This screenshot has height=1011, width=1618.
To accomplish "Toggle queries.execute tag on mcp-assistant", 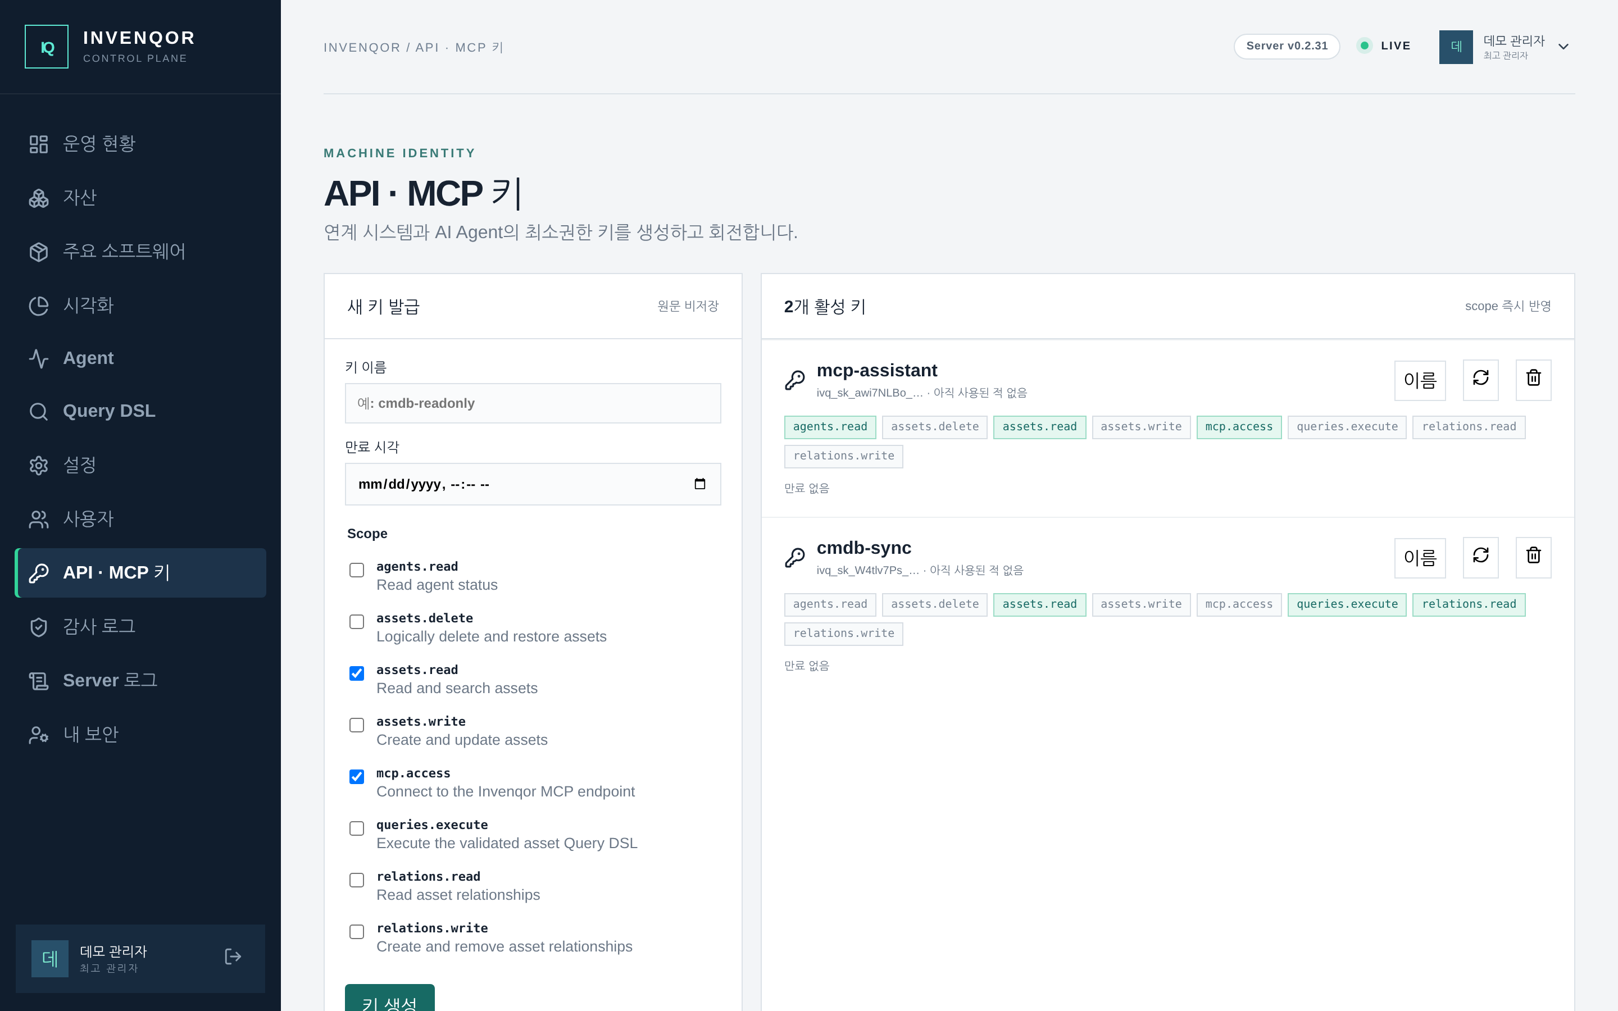I will [x=1347, y=427].
